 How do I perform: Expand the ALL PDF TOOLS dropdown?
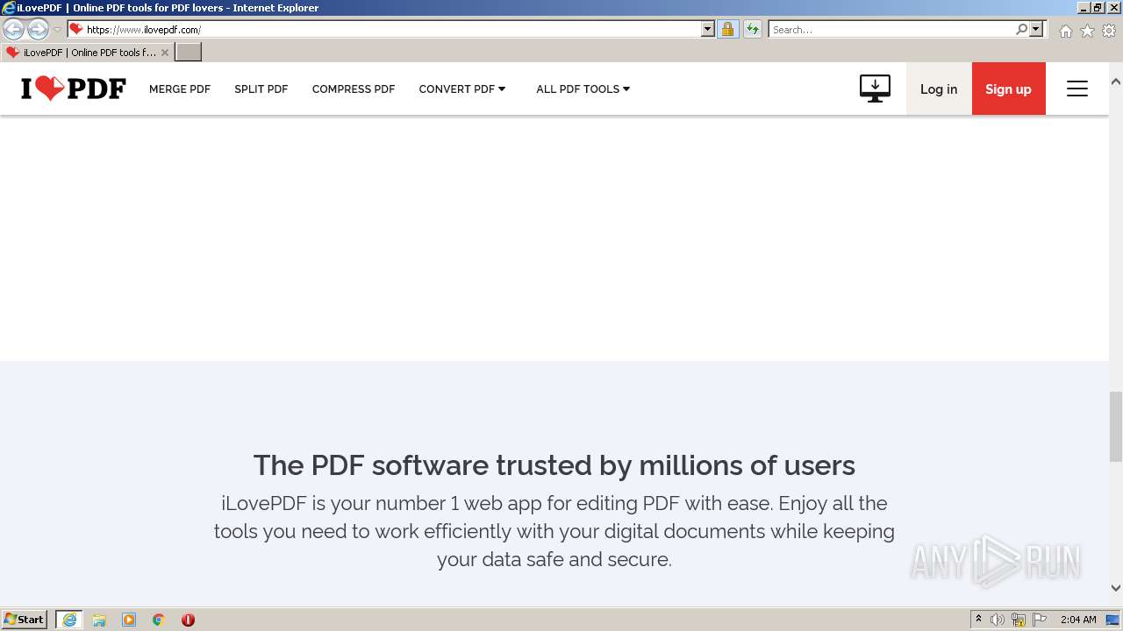[583, 89]
